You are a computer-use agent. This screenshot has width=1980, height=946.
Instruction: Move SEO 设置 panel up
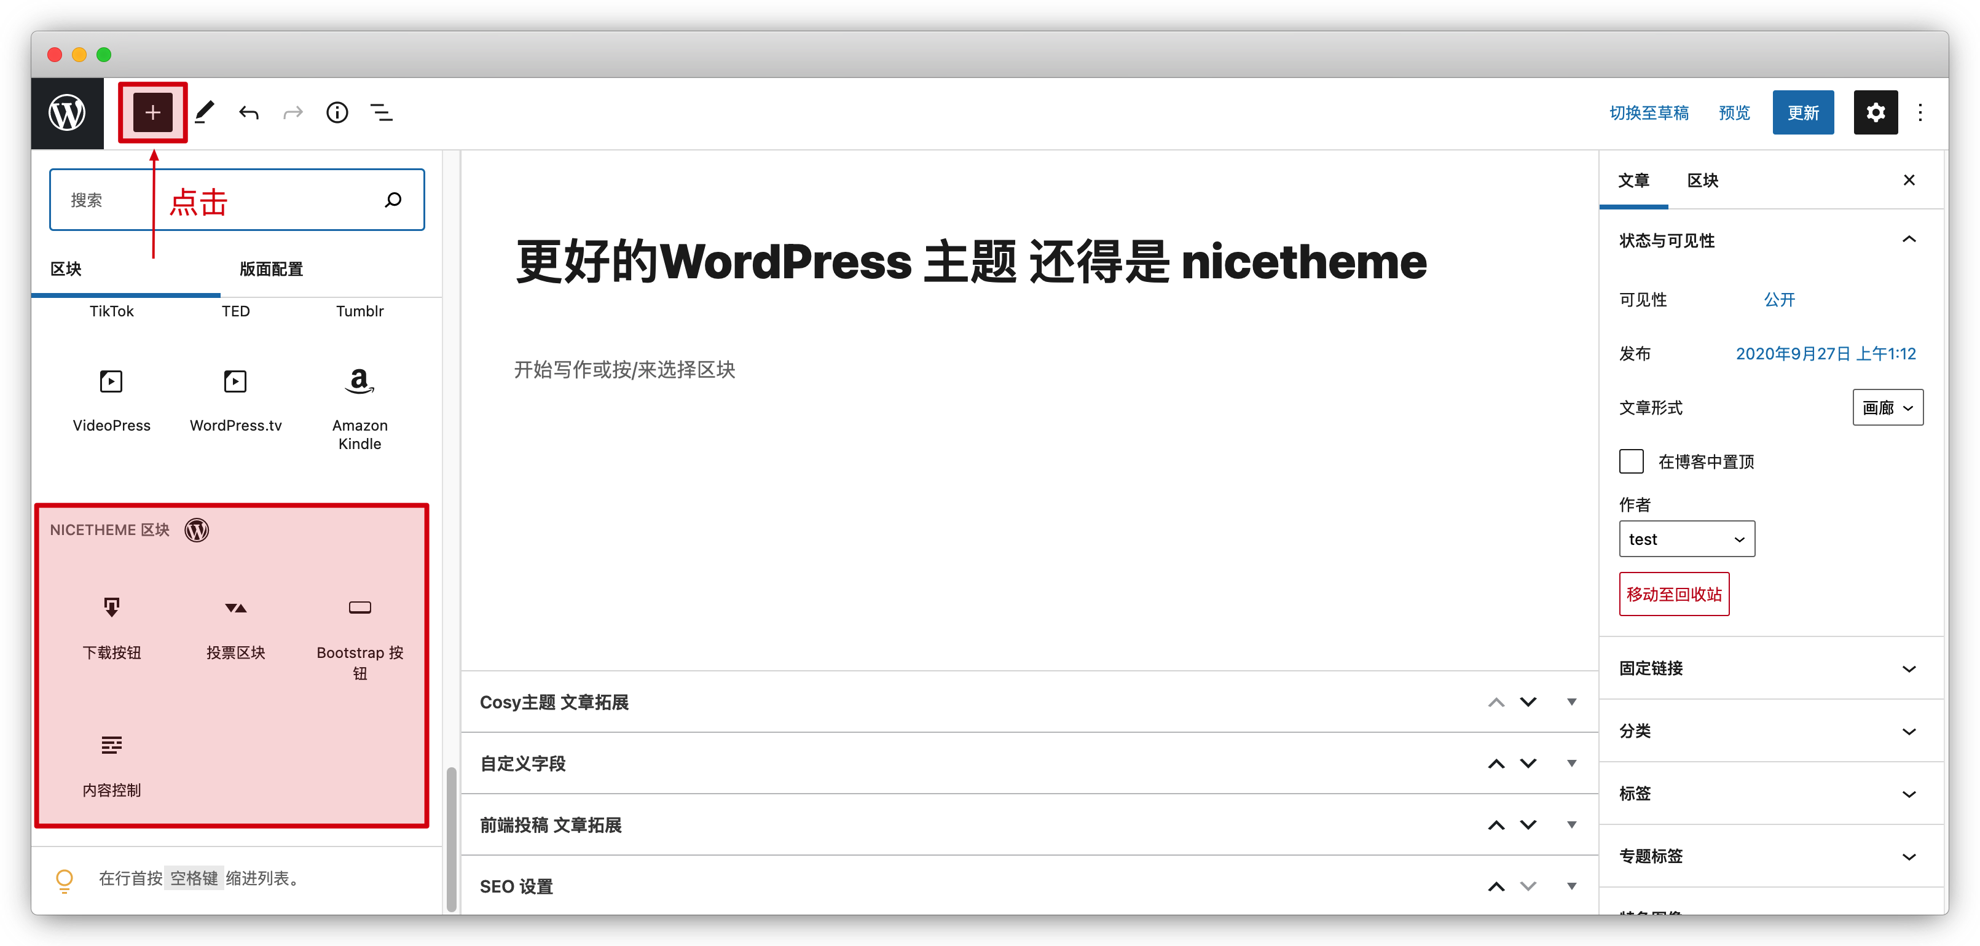(x=1496, y=886)
